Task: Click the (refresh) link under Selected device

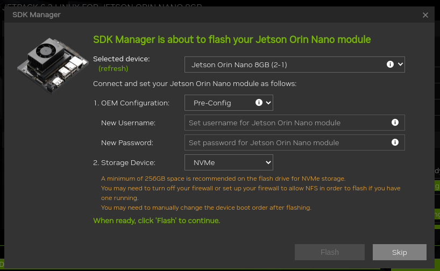Action: [113, 68]
